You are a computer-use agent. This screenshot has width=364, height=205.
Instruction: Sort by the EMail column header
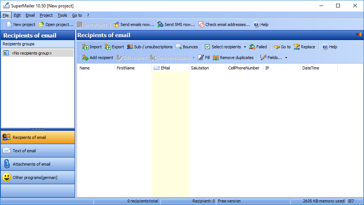[x=170, y=68]
